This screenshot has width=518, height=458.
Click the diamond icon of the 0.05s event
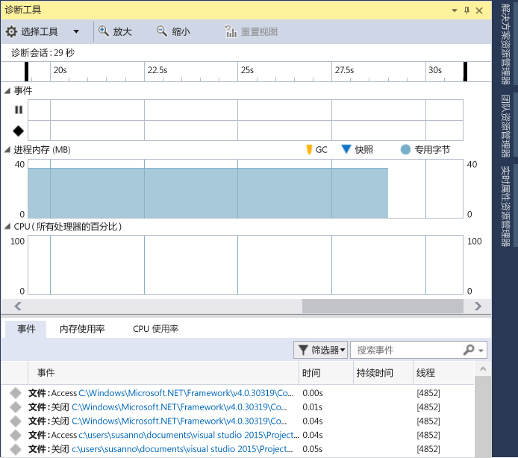click(16, 449)
